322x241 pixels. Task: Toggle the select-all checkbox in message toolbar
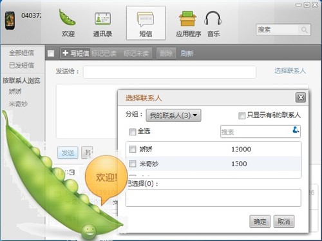(x=51, y=53)
